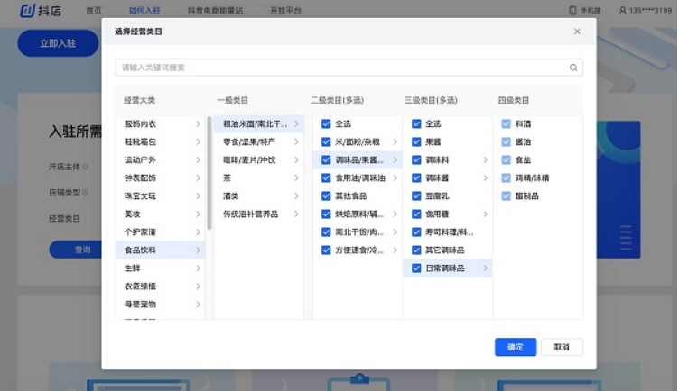Click the 抖店 logo in header

point(41,10)
